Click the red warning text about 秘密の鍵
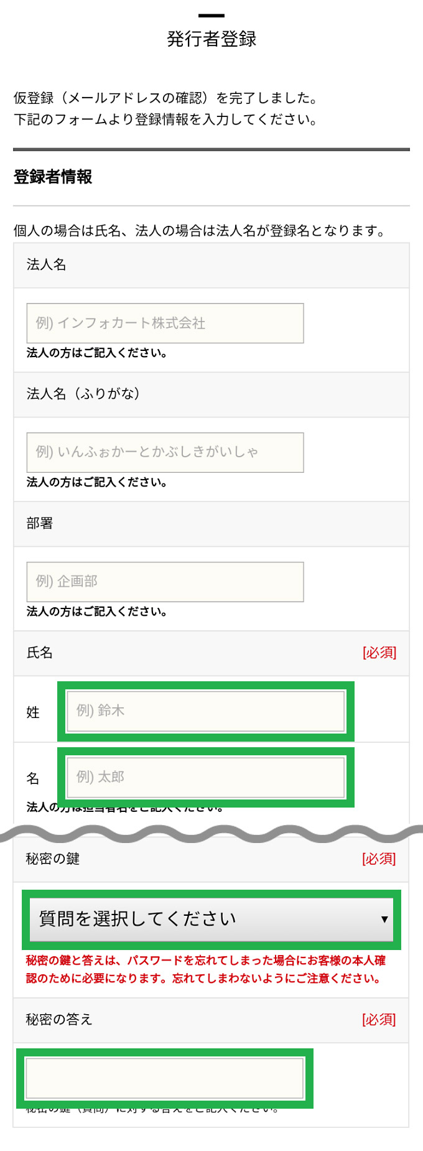This screenshot has height=1151, width=423. tap(205, 969)
